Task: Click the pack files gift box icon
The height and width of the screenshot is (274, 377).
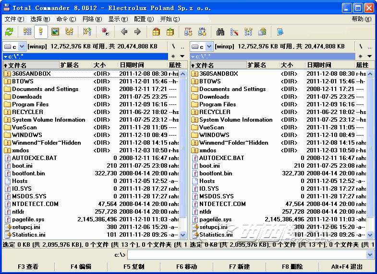Action: point(156,32)
